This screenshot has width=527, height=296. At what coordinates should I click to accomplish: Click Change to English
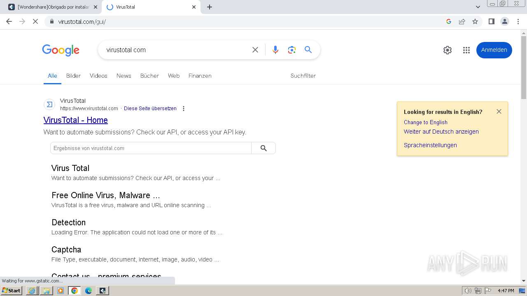426,122
